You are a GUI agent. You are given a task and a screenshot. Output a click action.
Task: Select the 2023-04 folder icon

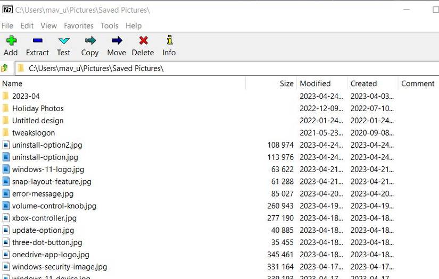6,96
